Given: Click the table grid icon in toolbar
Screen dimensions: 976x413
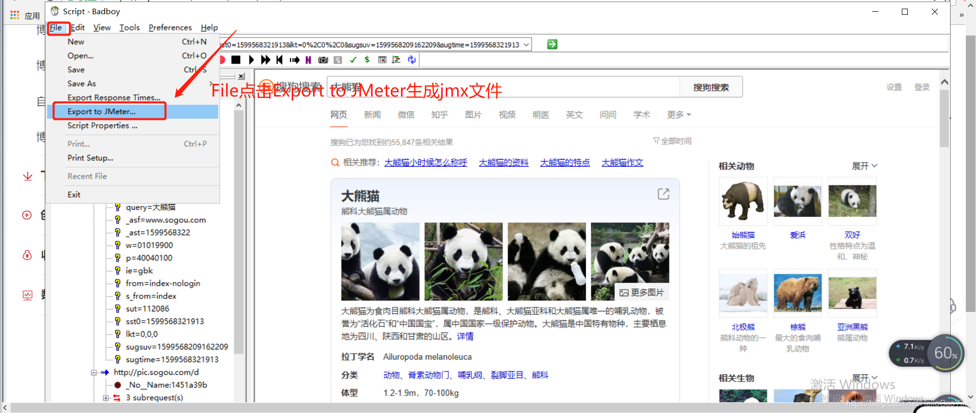Looking at the screenshot, I should (x=382, y=60).
